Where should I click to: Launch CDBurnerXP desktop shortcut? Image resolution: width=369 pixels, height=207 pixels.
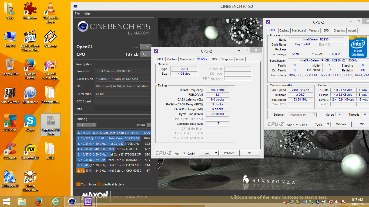point(10,179)
